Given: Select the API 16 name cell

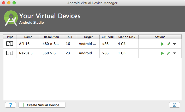Looking at the screenshot, I should pyautogui.click(x=28, y=44).
